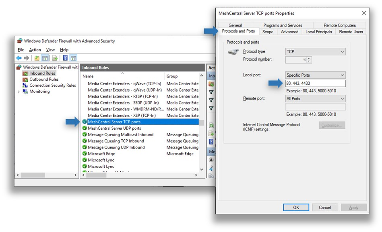382x232 pixels.
Task: Click the network adapter icon beside Protocol type
Action: 233,52
